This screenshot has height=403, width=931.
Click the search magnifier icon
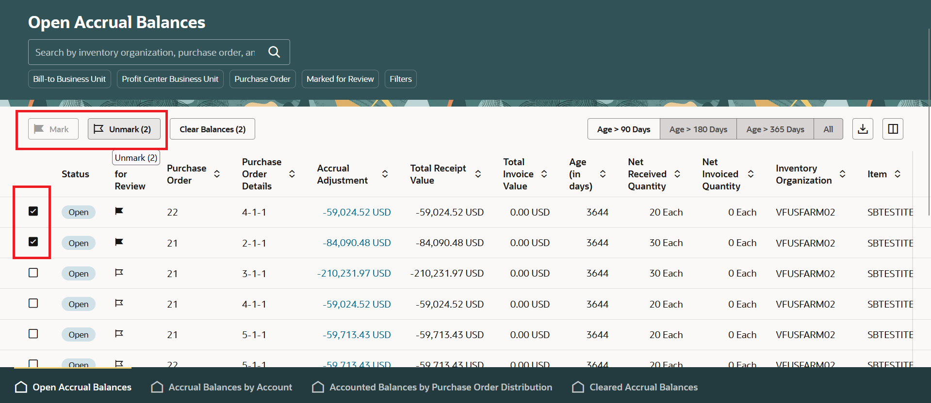click(x=274, y=52)
